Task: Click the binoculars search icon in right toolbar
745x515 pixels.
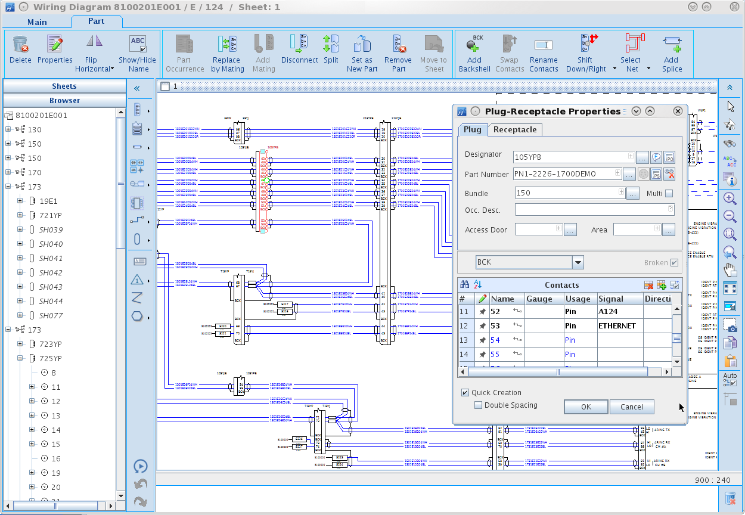Action: point(730,144)
